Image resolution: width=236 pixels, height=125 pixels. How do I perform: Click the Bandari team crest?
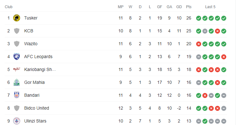(x=17, y=95)
